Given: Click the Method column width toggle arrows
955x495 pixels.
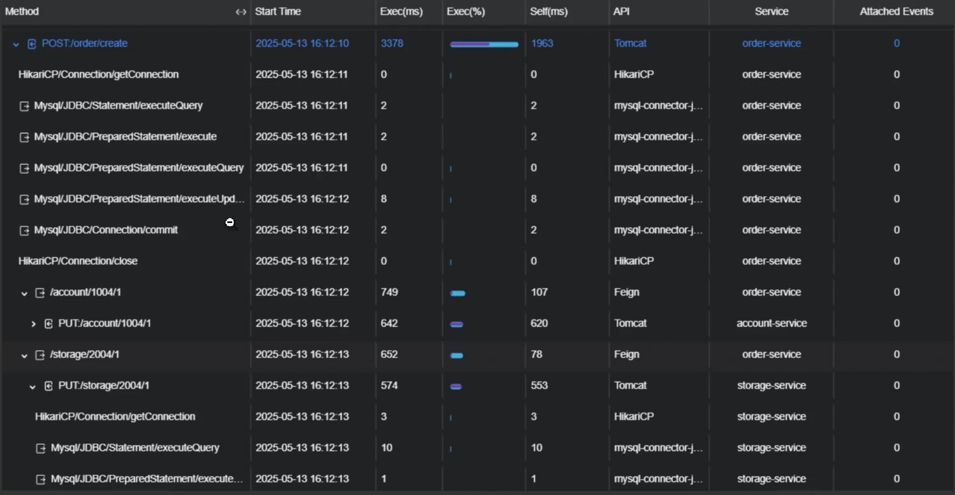Looking at the screenshot, I should (x=241, y=12).
